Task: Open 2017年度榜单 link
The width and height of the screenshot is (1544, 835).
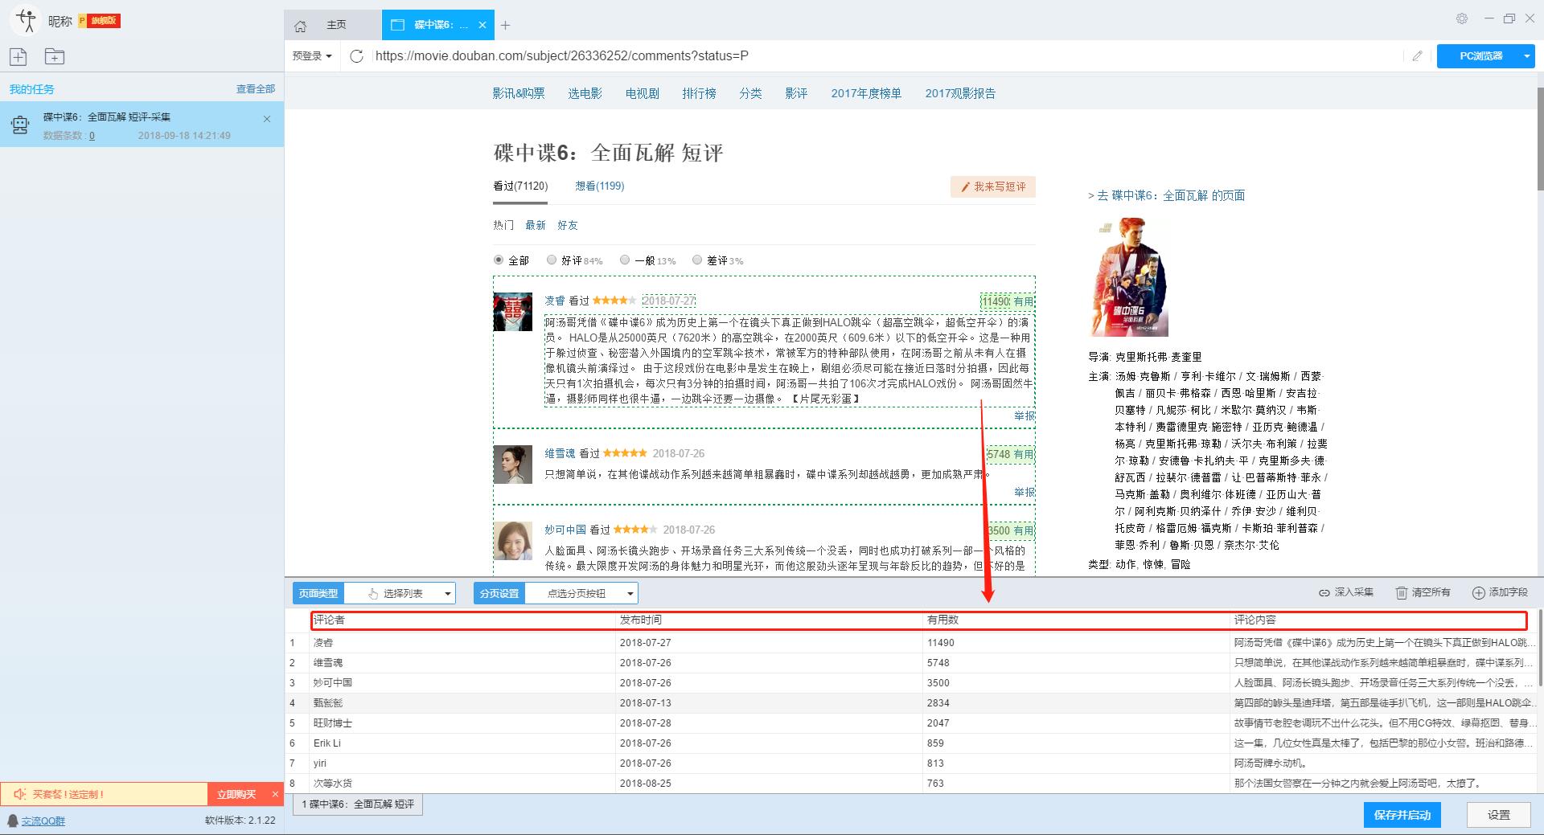Action: point(866,93)
